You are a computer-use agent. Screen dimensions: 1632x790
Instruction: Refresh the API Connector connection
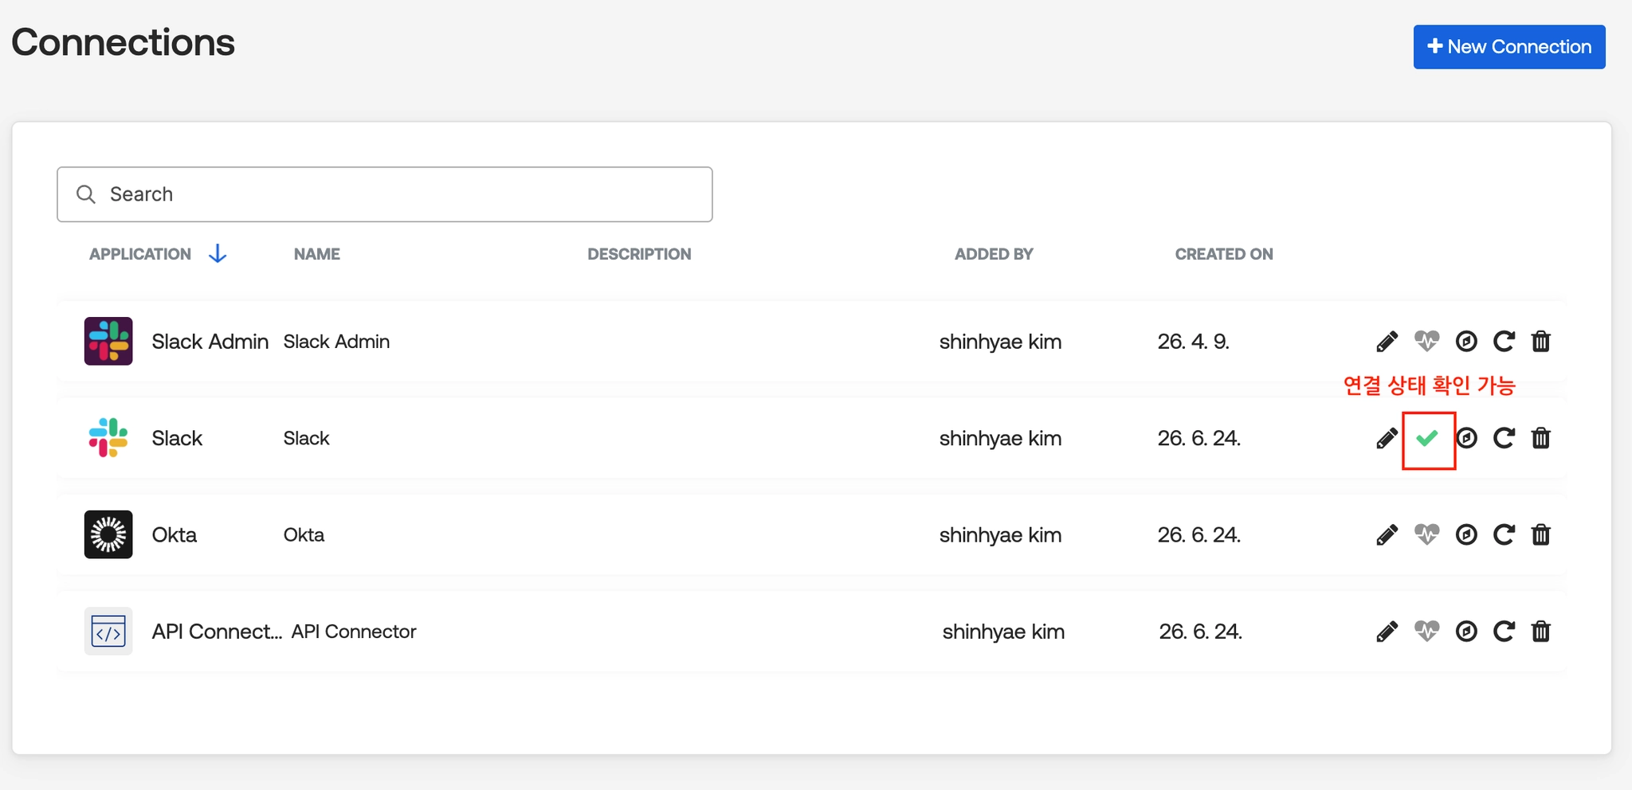(x=1504, y=632)
